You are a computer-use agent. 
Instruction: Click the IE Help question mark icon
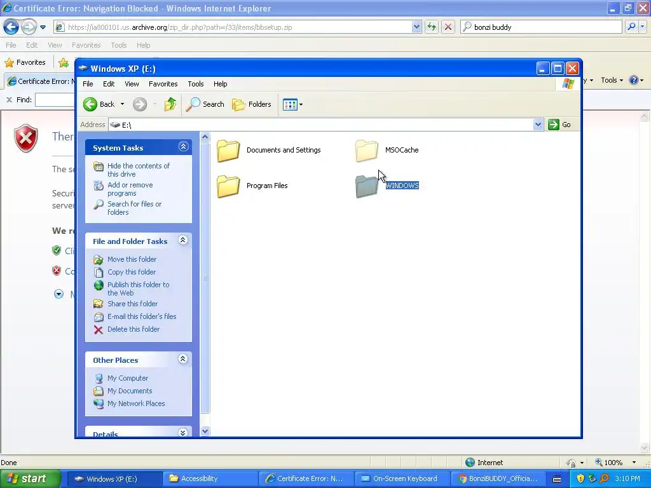click(x=634, y=80)
